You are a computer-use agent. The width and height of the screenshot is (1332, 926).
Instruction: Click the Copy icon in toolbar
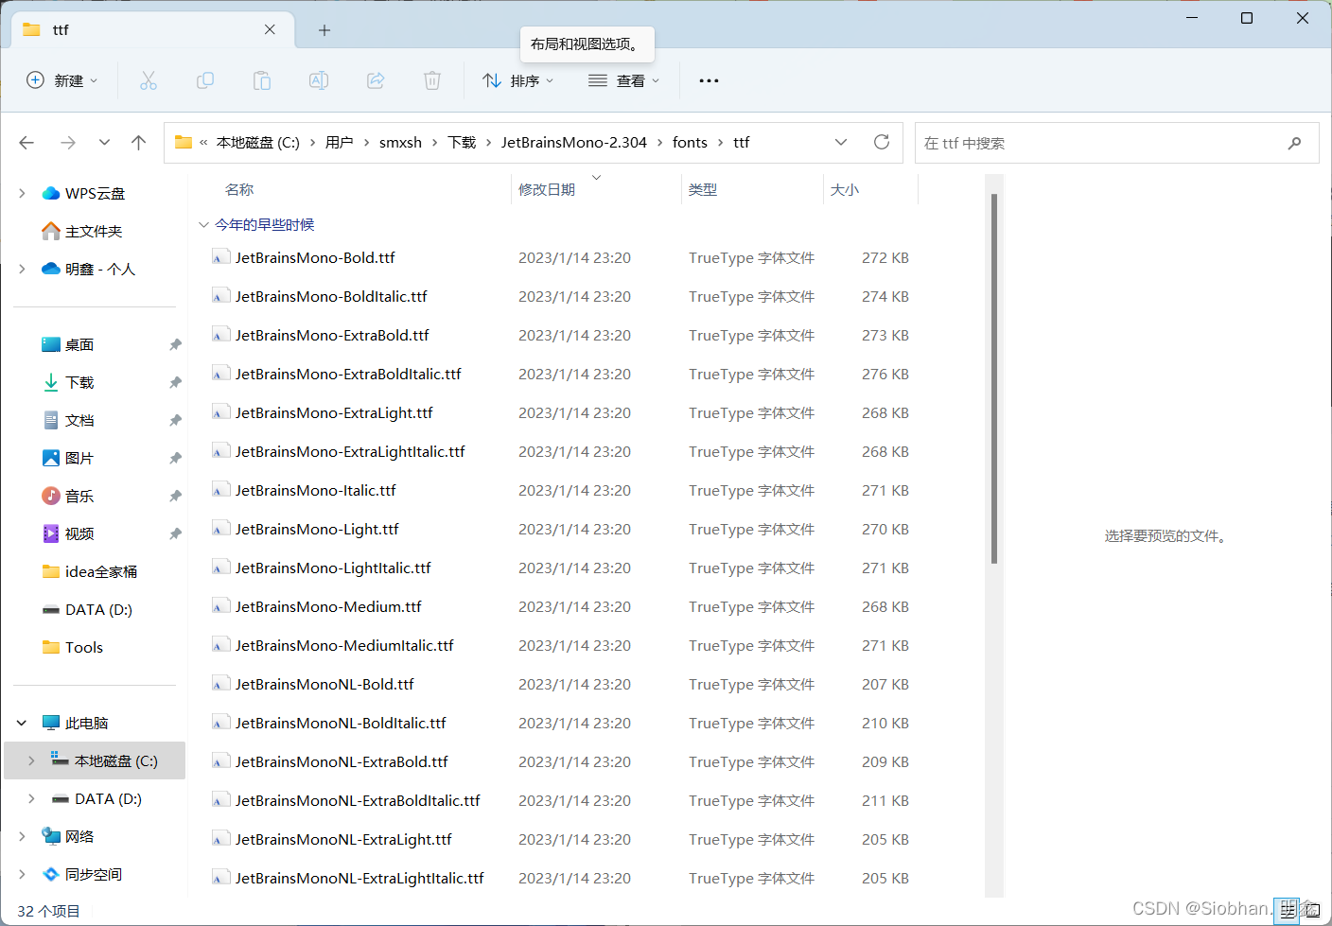pos(205,80)
